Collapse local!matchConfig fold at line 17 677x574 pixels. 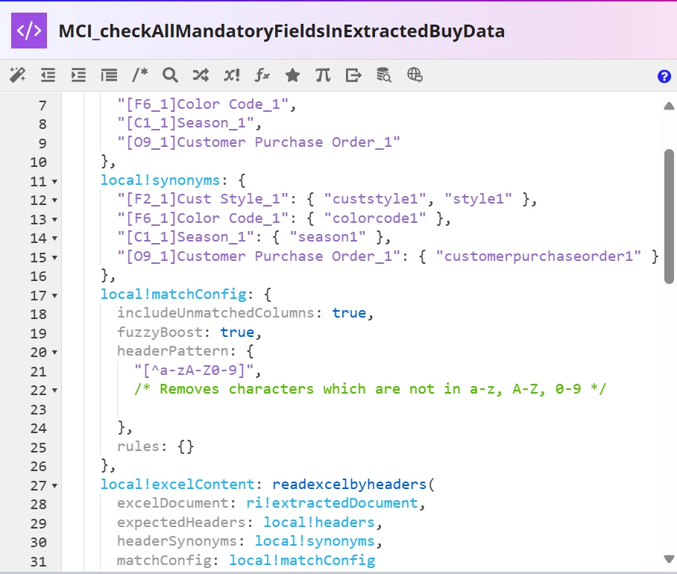click(x=55, y=296)
